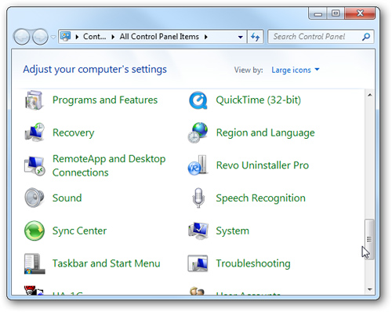The height and width of the screenshot is (312, 392).
Task: Open Region and Language link
Action: coord(265,132)
